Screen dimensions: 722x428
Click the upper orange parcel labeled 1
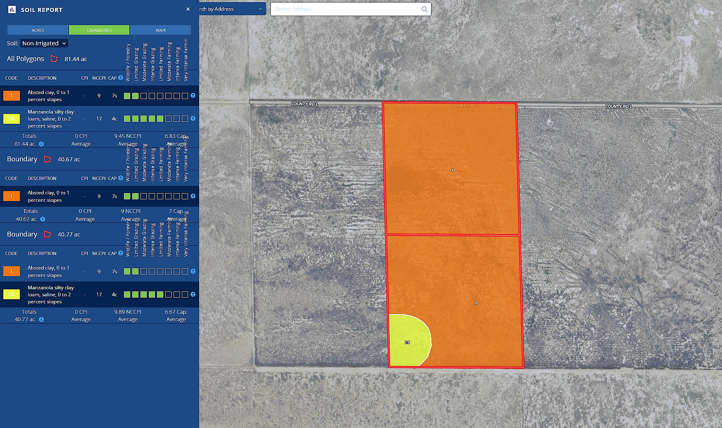pyautogui.click(x=451, y=168)
